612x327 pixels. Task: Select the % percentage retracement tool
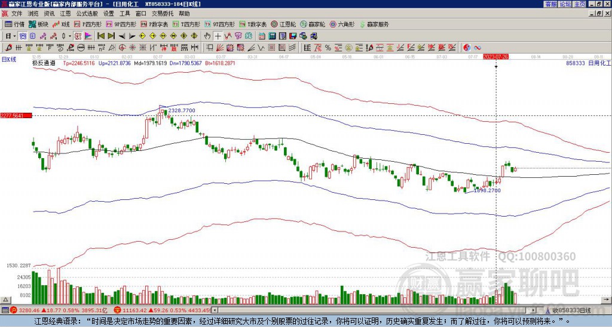click(328, 48)
